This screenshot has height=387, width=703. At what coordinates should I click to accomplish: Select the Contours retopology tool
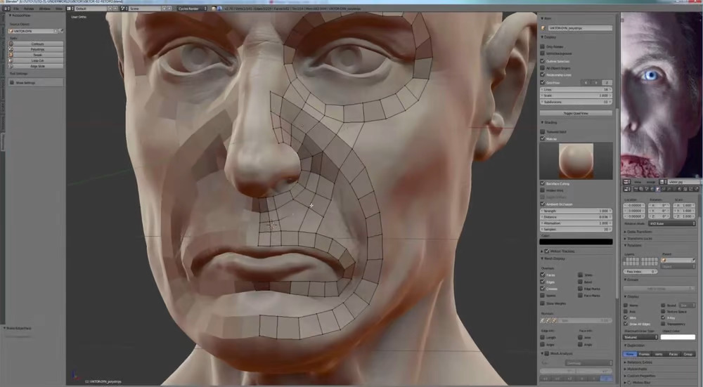coord(37,44)
